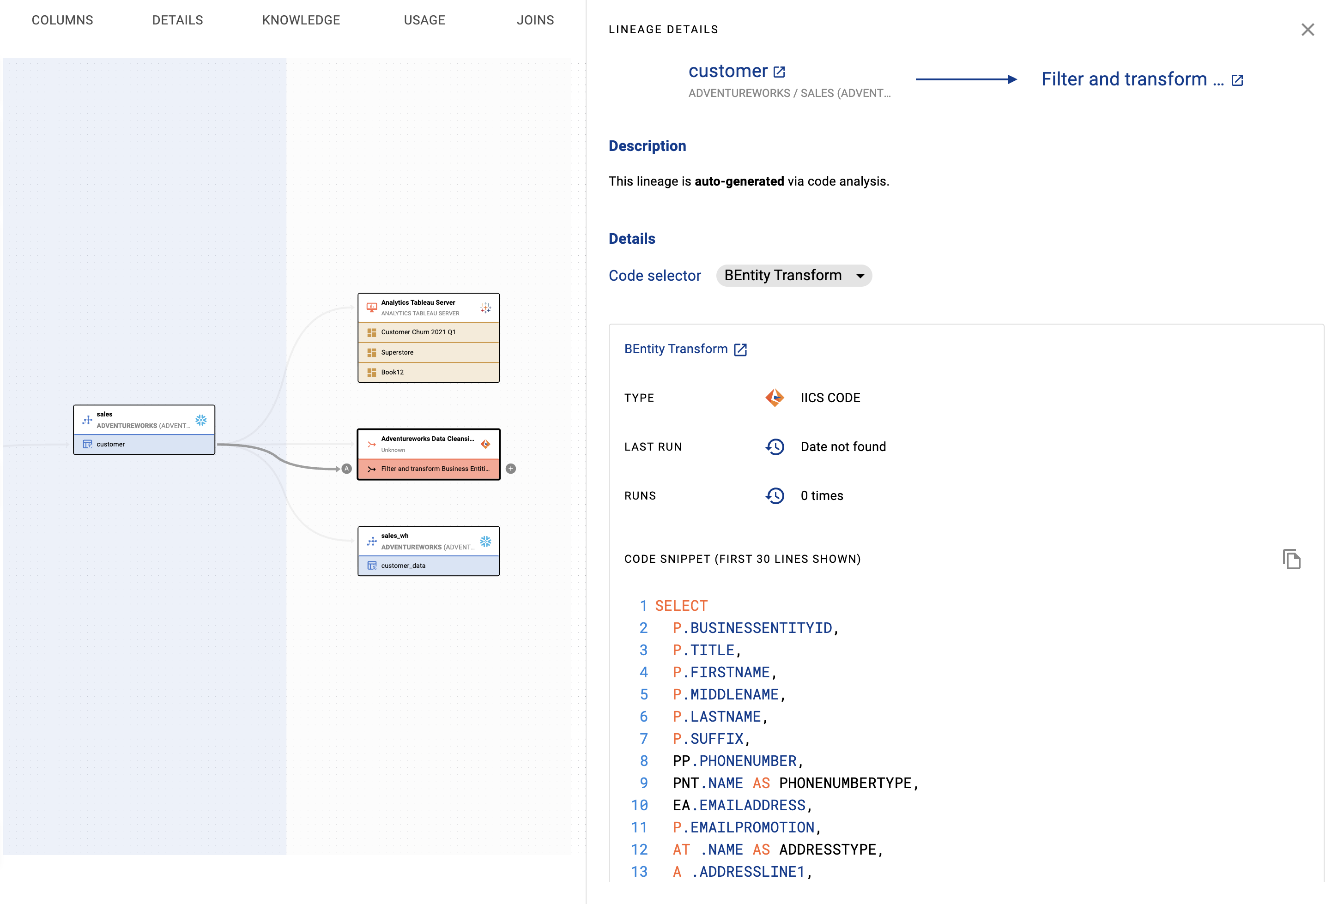Go to the JOINS tab
1344x904 pixels.
click(534, 20)
